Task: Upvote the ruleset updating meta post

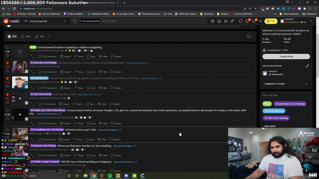Action: tap(7, 48)
